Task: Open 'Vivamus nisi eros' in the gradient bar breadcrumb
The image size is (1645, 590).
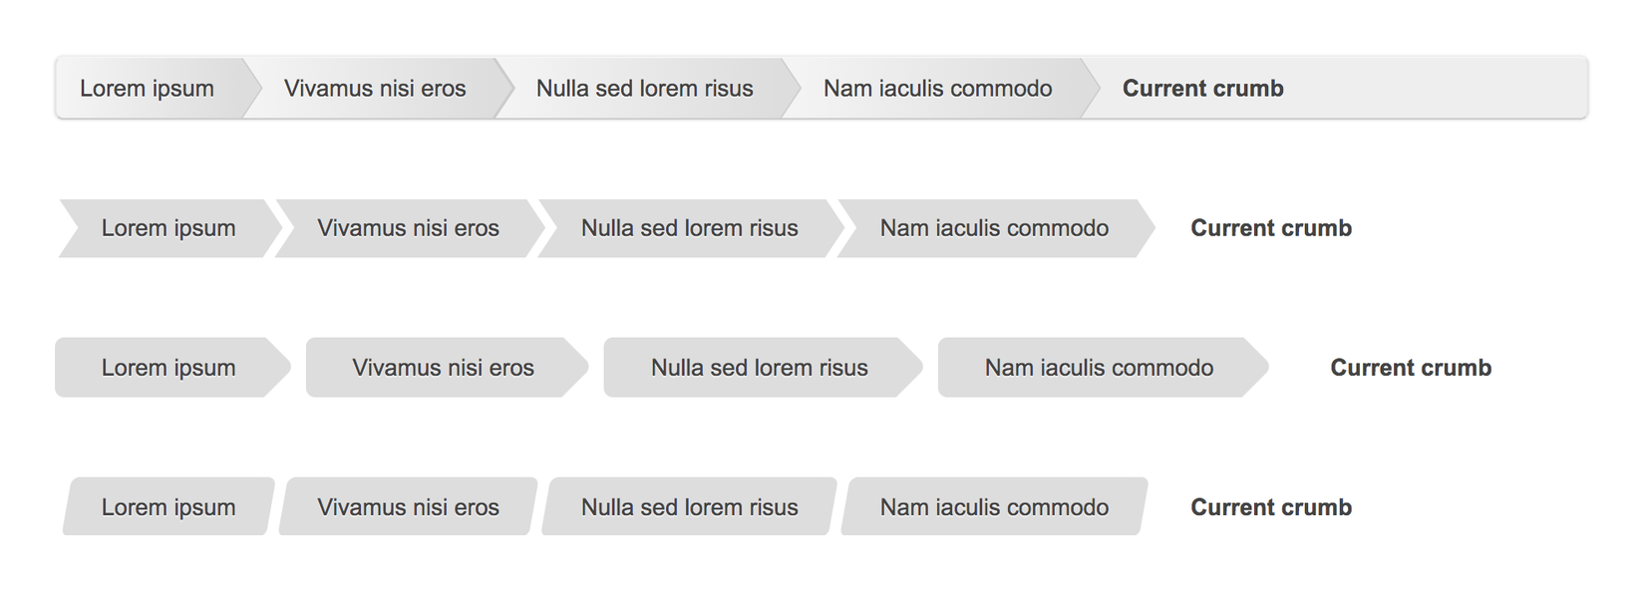Action: click(375, 89)
